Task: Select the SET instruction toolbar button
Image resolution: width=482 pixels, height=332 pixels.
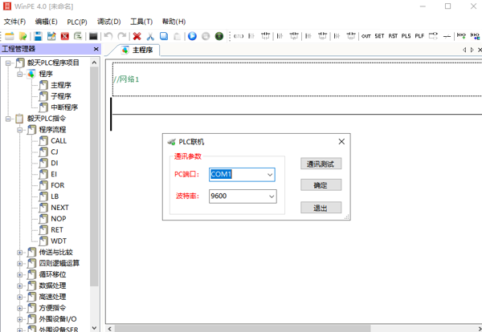Action: click(x=379, y=36)
